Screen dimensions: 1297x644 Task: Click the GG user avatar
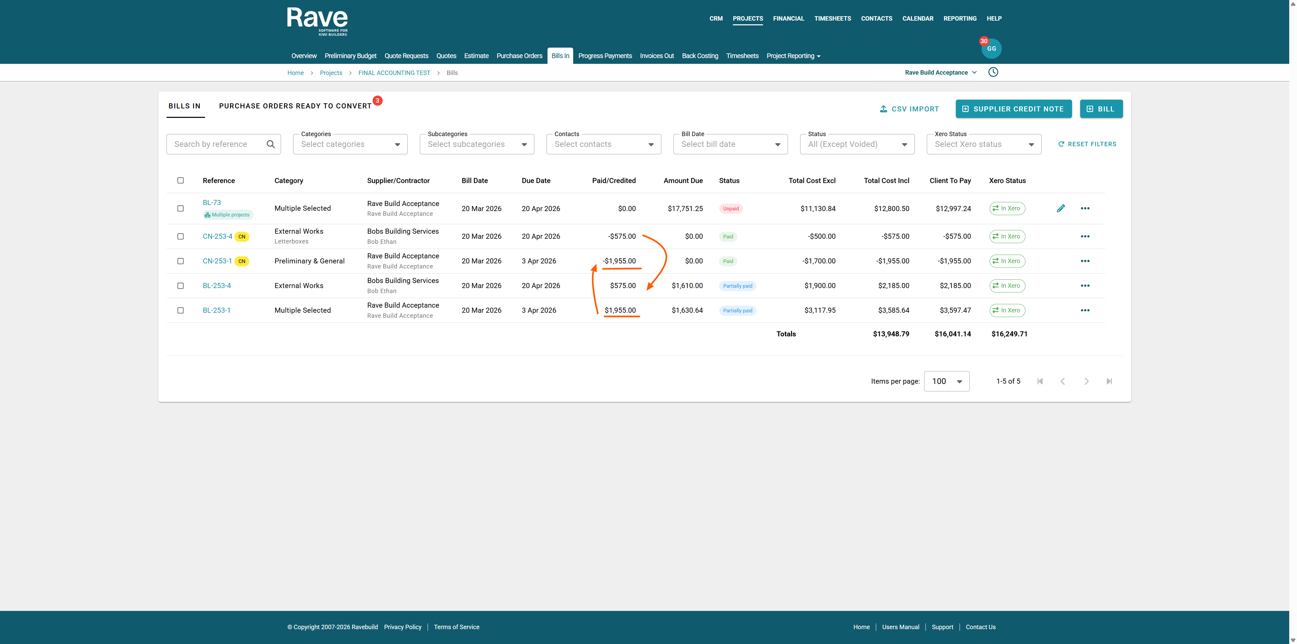[x=991, y=49]
